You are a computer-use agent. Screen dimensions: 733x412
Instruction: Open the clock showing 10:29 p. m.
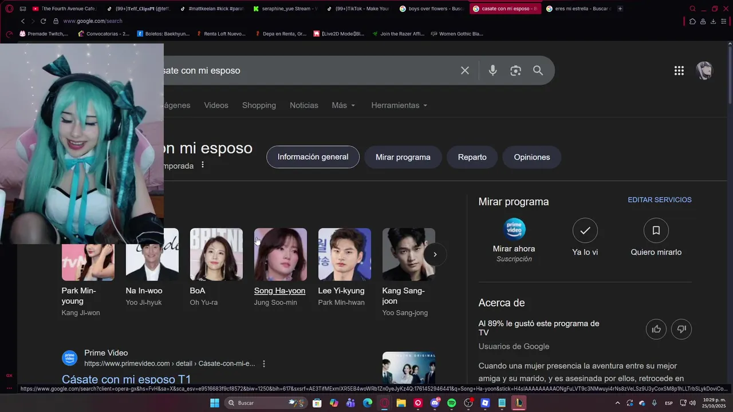pos(714,403)
